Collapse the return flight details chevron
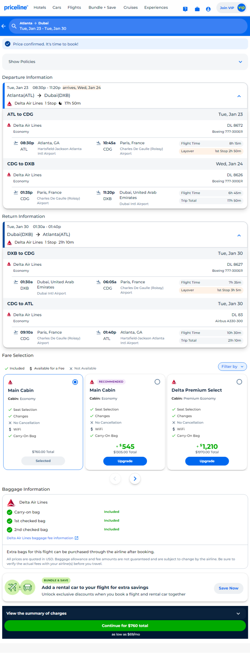250x653 pixels. pyautogui.click(x=239, y=235)
